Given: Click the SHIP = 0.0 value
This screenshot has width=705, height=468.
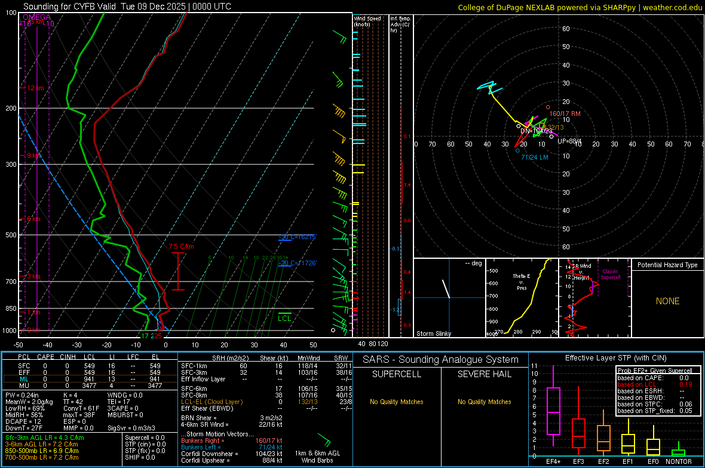Looking at the screenshot, I should pos(140,457).
